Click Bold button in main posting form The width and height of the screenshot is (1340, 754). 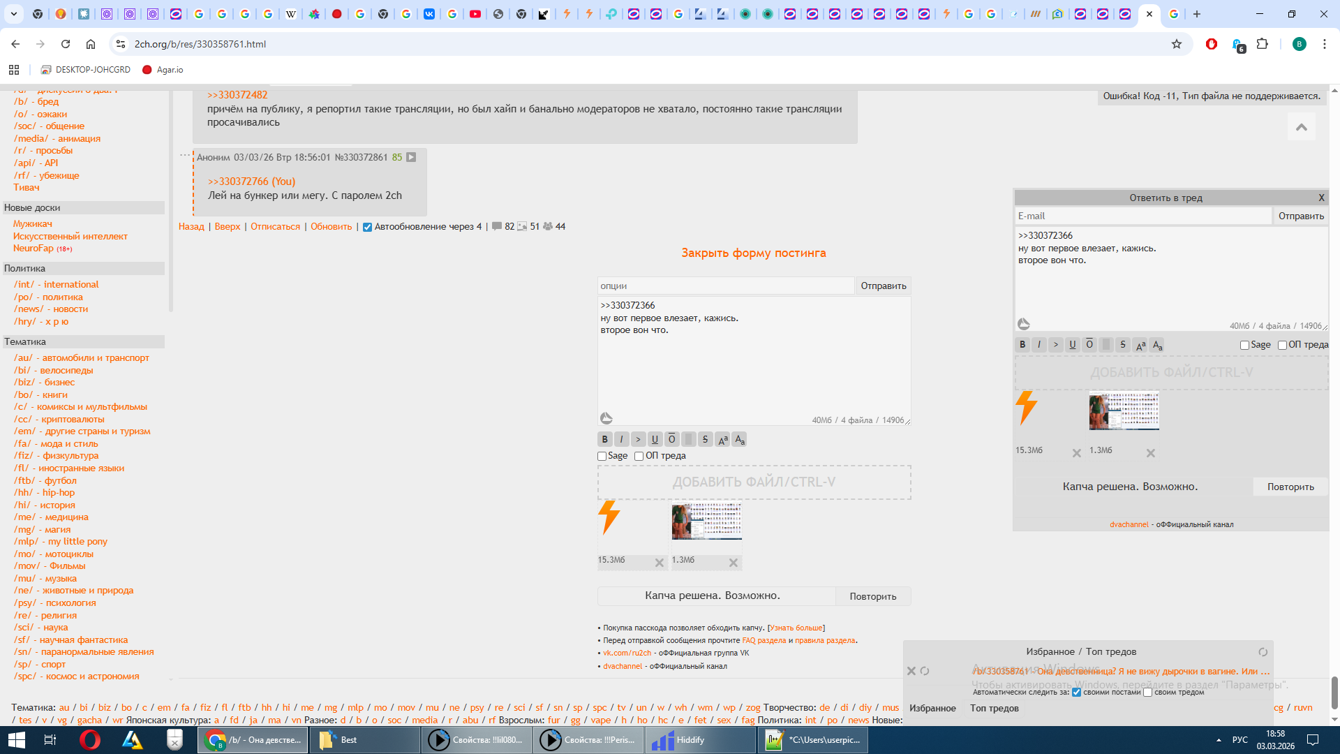coord(604,439)
